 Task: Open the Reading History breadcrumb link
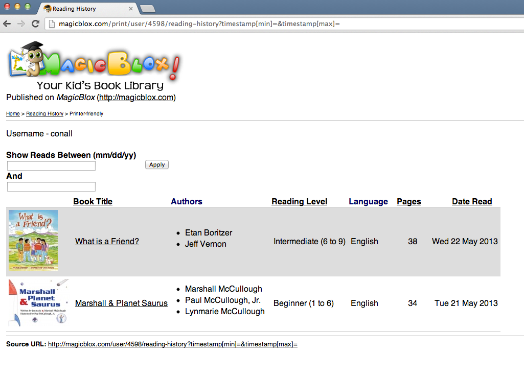click(44, 113)
